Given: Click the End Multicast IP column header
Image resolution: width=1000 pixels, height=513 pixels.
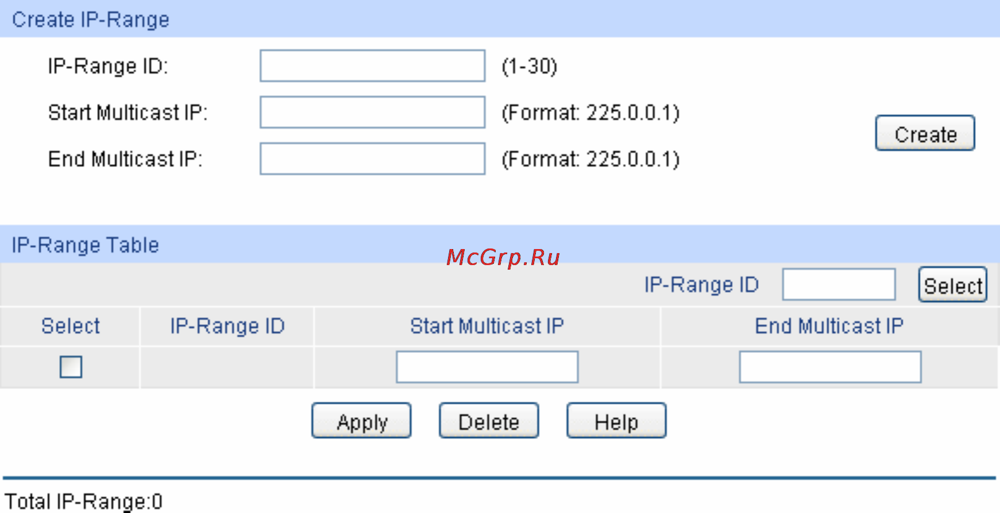Looking at the screenshot, I should tap(829, 326).
